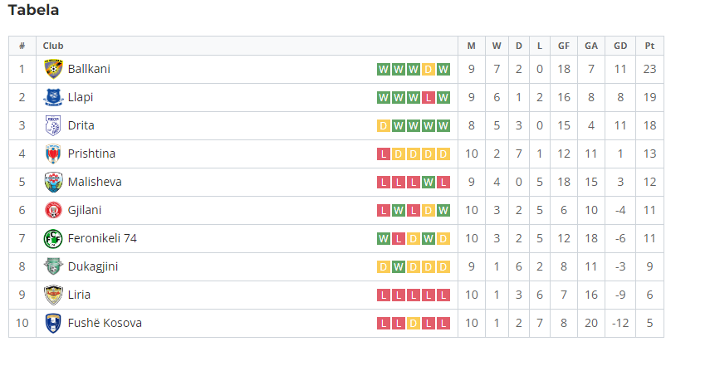Select the Club column header
The height and width of the screenshot is (366, 715).
53,46
